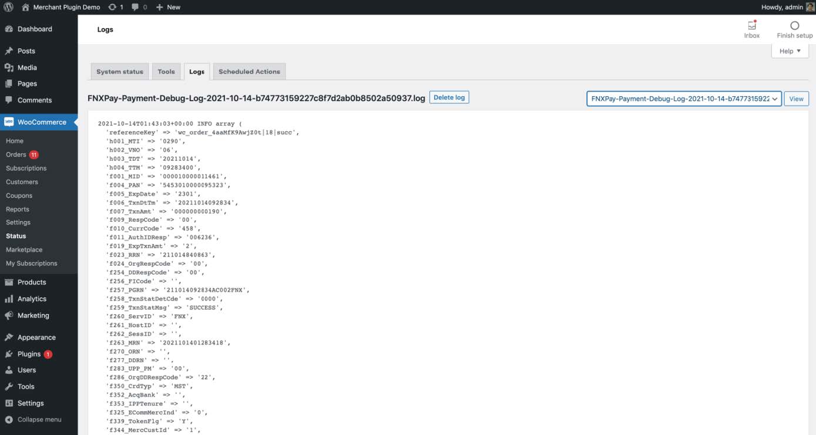Click the Products box icon
Image resolution: width=816 pixels, height=435 pixels.
tap(9, 282)
